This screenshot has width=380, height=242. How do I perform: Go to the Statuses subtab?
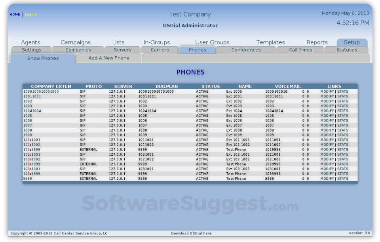click(347, 50)
